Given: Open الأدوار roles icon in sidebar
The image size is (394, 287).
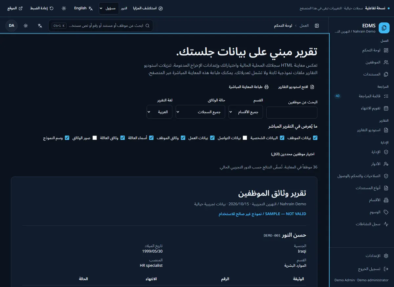Looking at the screenshot, I should [386, 164].
